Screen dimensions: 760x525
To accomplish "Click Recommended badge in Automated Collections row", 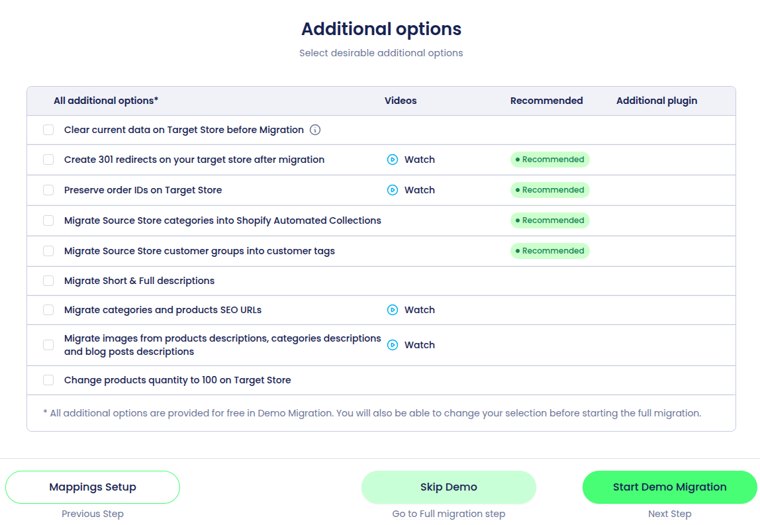I will pyautogui.click(x=549, y=220).
